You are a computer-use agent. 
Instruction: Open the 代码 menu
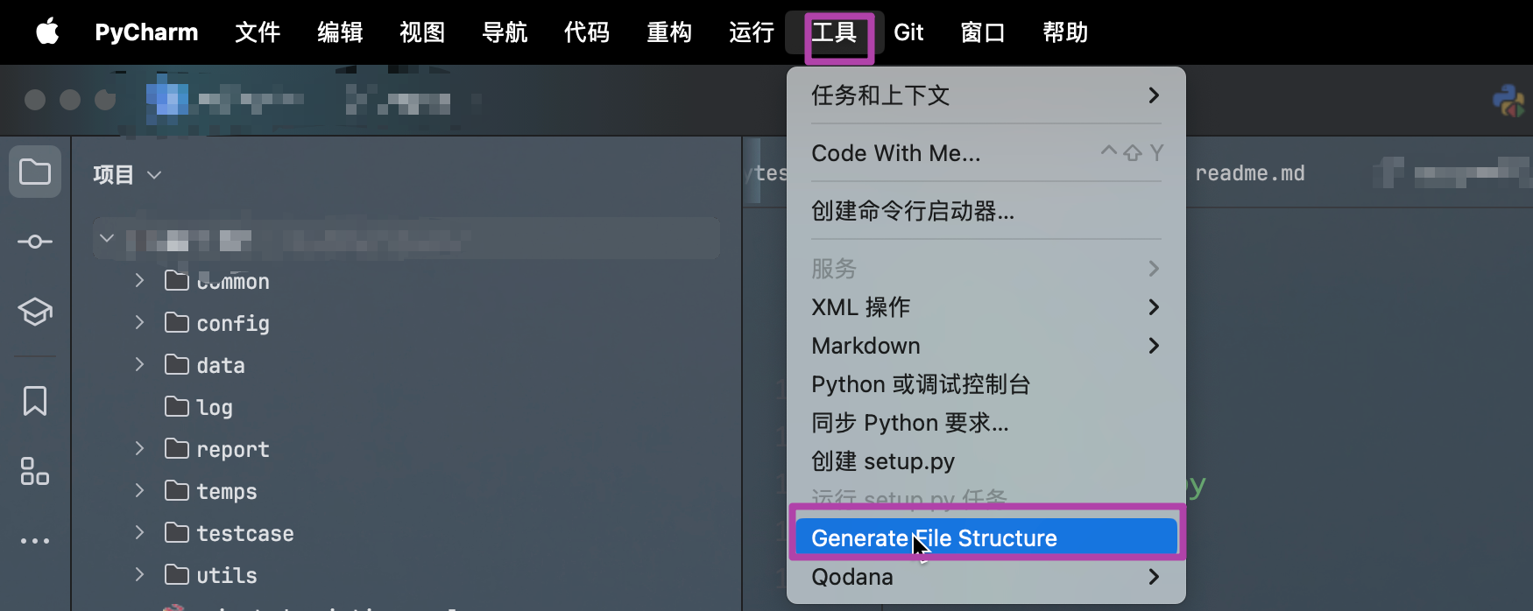587,32
